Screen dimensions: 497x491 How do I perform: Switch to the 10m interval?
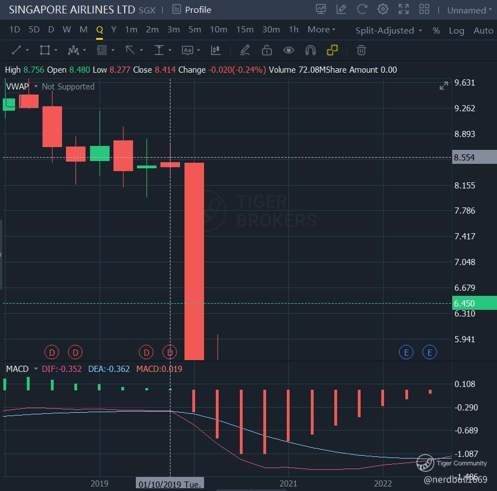219,30
